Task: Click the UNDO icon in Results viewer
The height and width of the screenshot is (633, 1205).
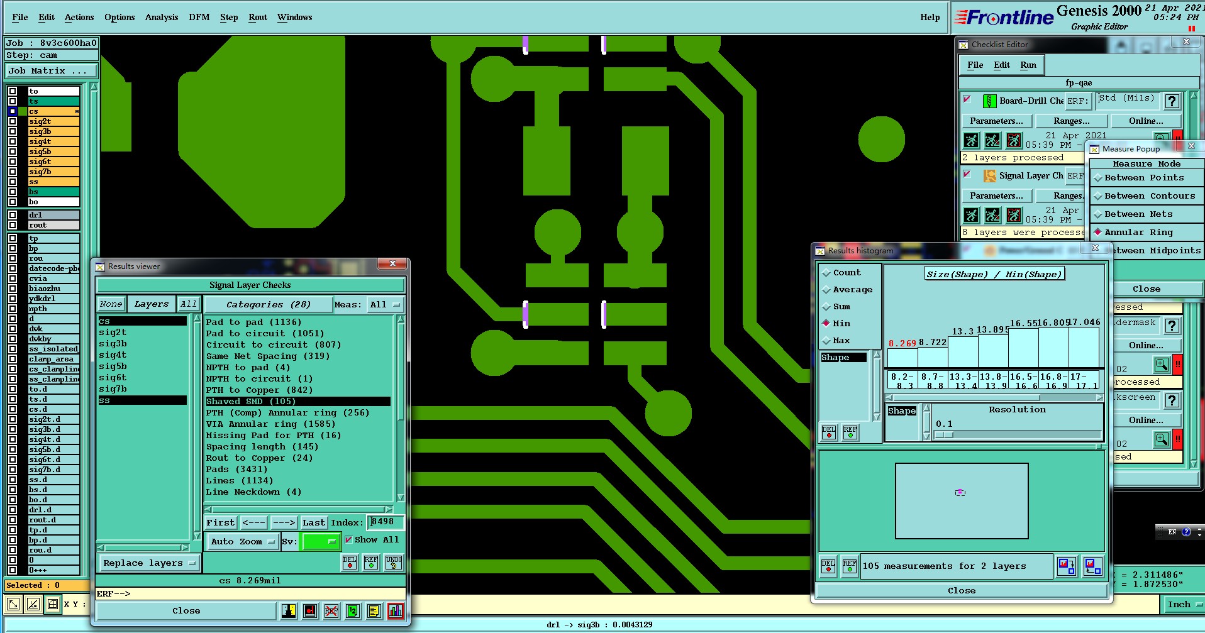Action: click(394, 563)
